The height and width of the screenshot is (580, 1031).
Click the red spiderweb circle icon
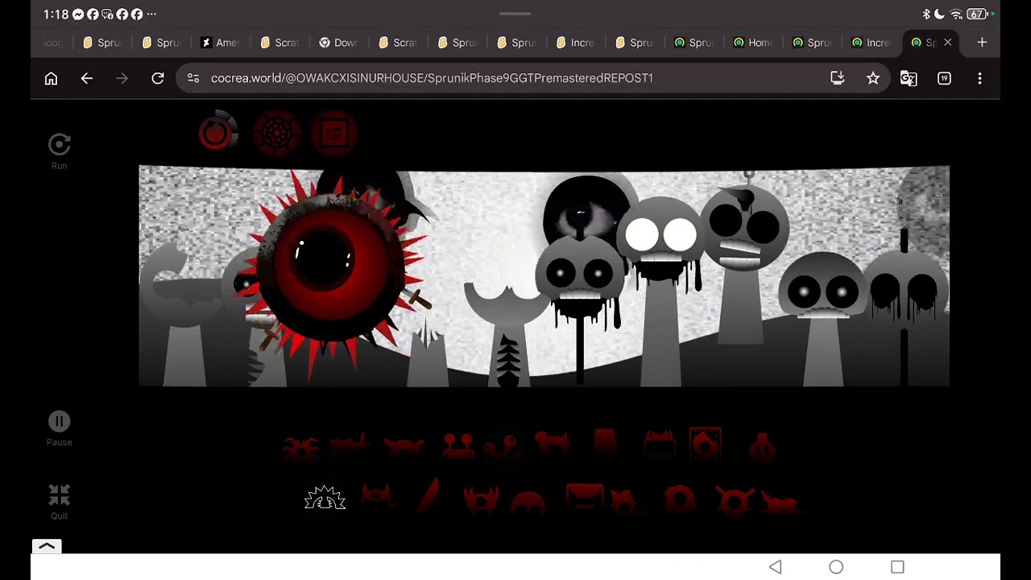[276, 133]
